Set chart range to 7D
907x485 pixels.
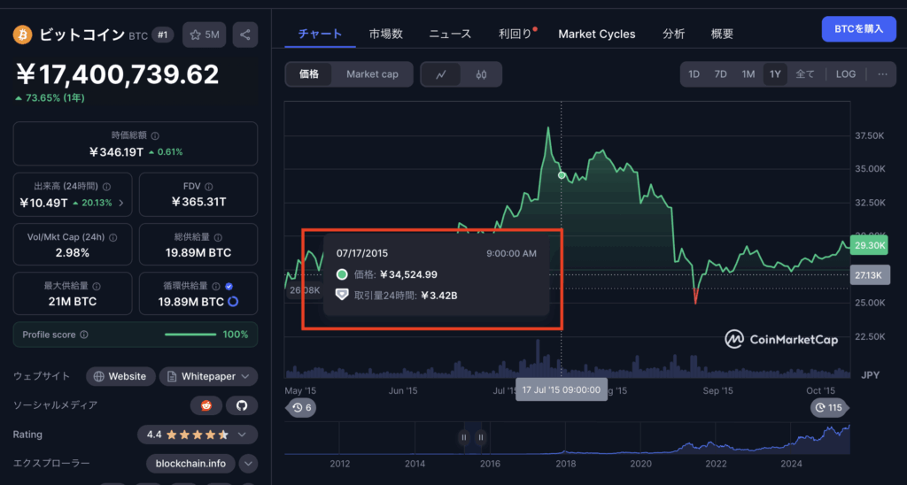point(720,74)
